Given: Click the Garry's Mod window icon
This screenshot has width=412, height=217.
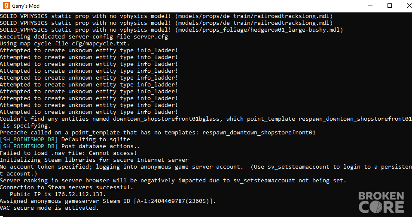Looking at the screenshot, I should [x=6, y=6].
